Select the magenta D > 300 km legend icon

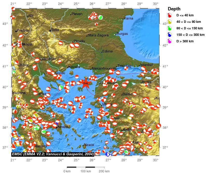170,41
